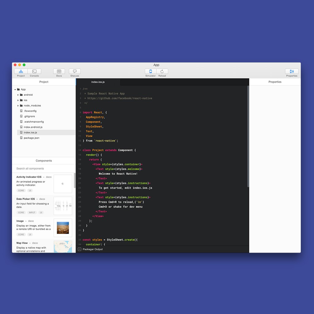Click the index.android.js file icon

tap(21, 127)
